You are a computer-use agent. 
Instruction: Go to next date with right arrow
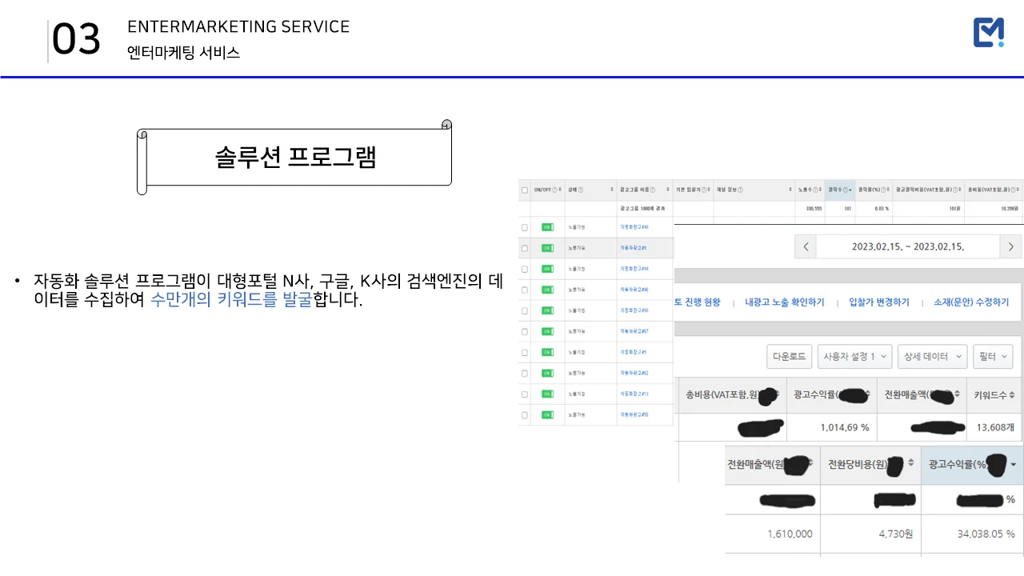(x=1010, y=246)
